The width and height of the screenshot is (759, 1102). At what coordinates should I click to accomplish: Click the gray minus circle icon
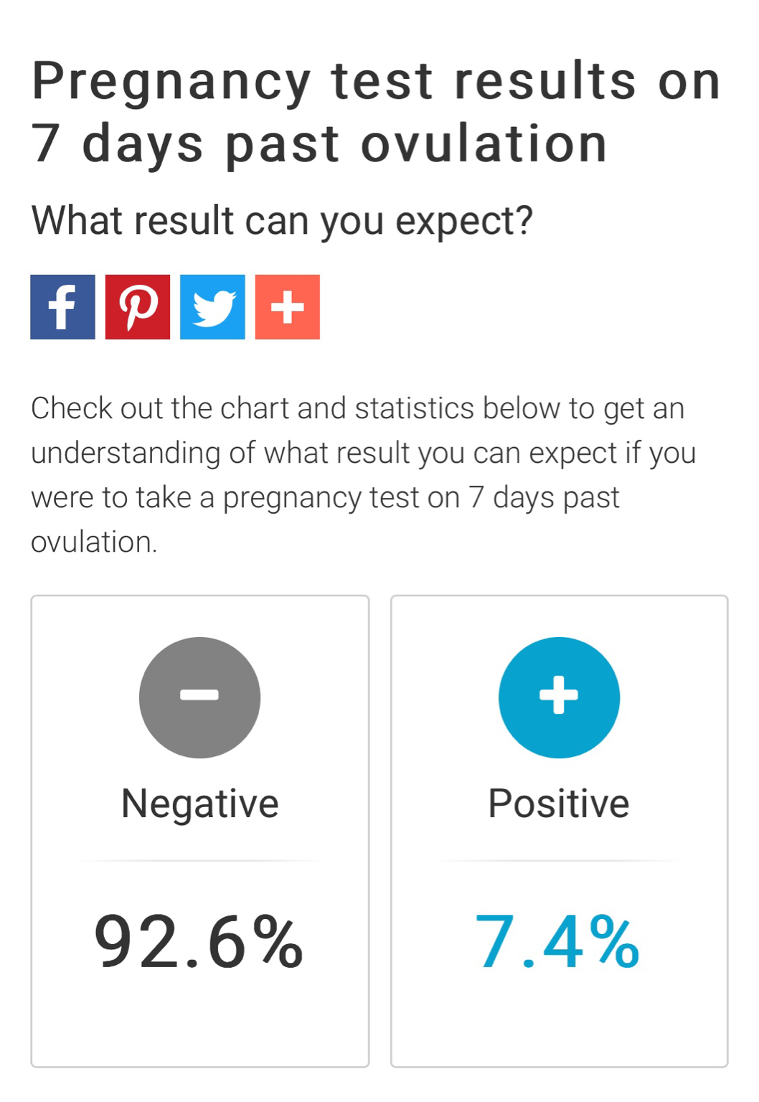pos(199,697)
